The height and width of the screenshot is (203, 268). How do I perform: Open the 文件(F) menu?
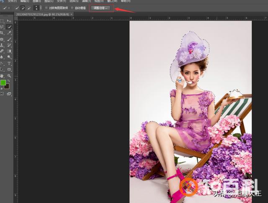(x=12, y=1)
